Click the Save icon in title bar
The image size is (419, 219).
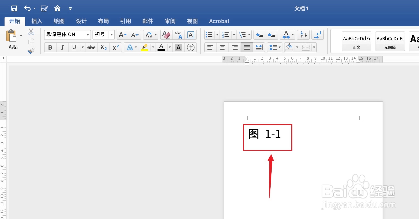(14, 8)
